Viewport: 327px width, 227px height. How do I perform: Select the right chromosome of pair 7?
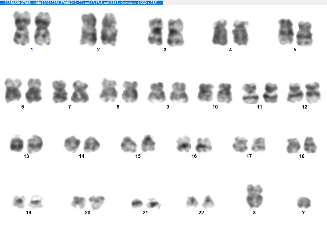pyautogui.click(x=80, y=91)
